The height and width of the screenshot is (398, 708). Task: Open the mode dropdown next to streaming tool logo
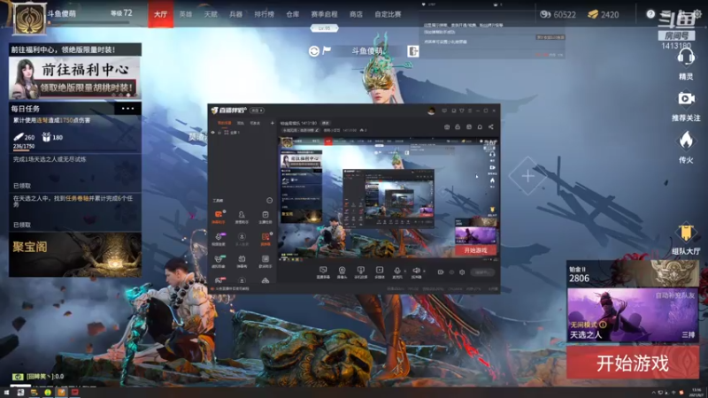(257, 111)
